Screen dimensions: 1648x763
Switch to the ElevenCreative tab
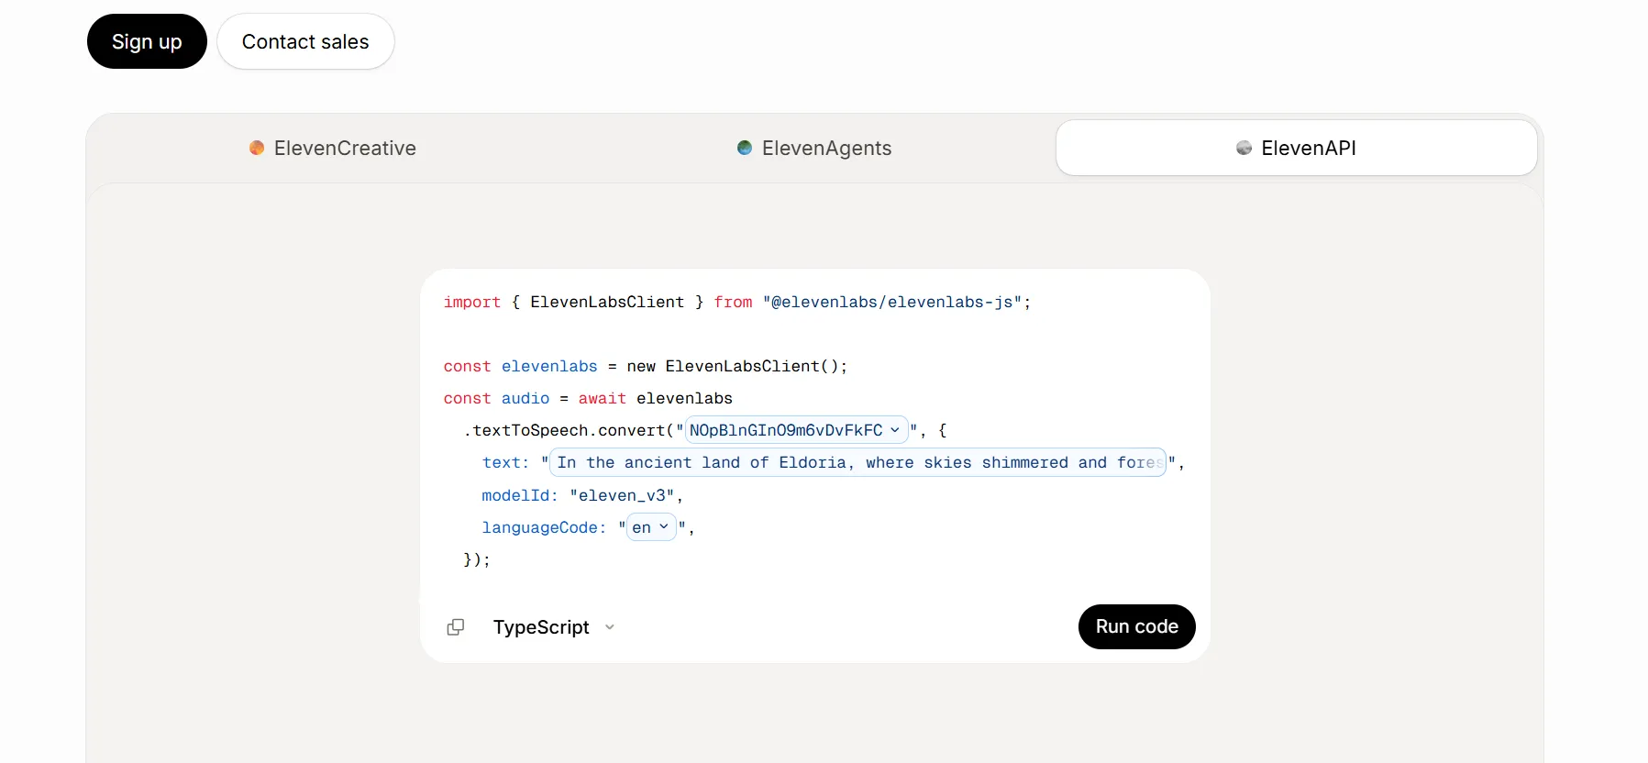(333, 148)
